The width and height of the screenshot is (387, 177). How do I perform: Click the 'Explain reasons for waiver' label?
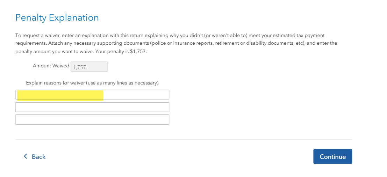click(92, 83)
